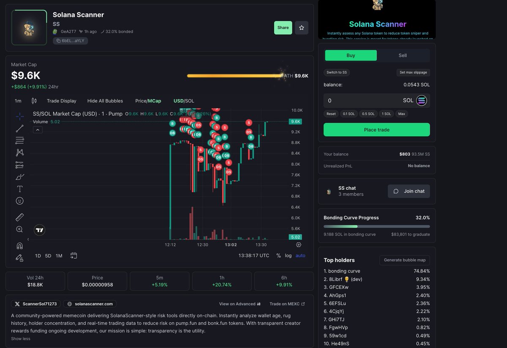Click the Solana Scanner coin avatar
507x348 pixels.
29,27
